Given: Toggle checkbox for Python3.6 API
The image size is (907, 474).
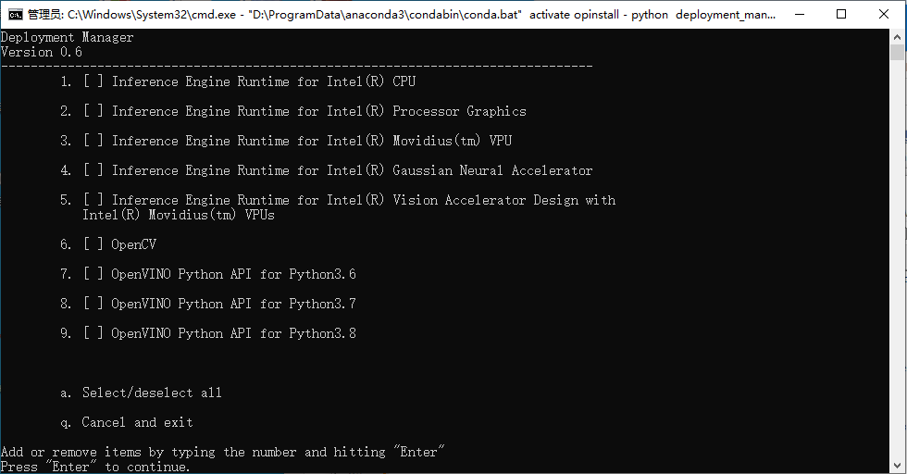Looking at the screenshot, I should [93, 274].
